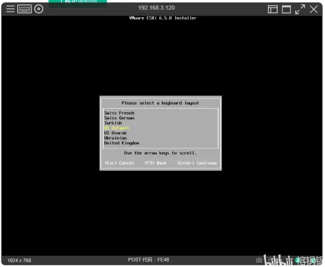
Task: Click (Esc) Cancel option
Action: tap(119, 163)
